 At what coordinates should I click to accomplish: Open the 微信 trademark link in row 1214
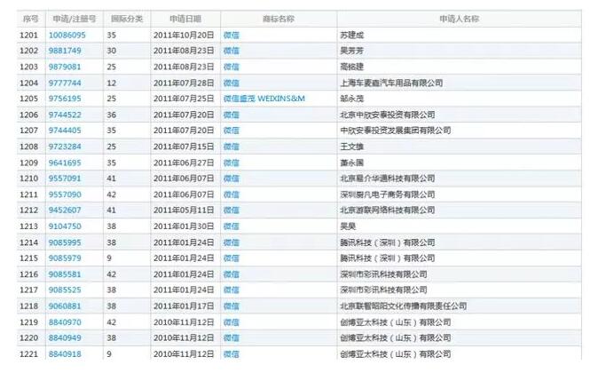[232, 242]
